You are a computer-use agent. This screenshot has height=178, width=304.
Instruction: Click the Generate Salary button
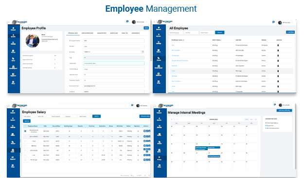(x=145, y=116)
